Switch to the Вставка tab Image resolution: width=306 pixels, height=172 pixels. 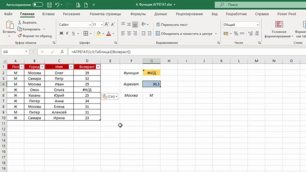48,14
